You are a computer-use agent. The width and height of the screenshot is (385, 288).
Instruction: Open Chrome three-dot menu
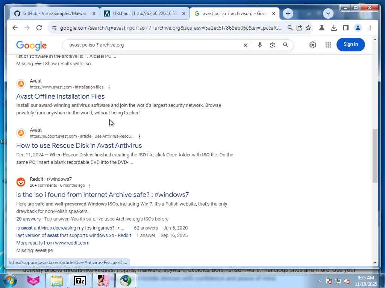coord(370,28)
